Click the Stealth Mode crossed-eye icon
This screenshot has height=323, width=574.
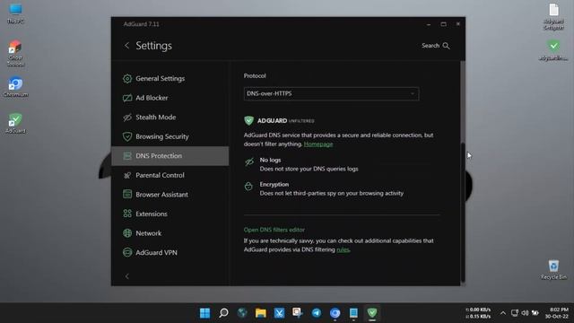[127, 118]
